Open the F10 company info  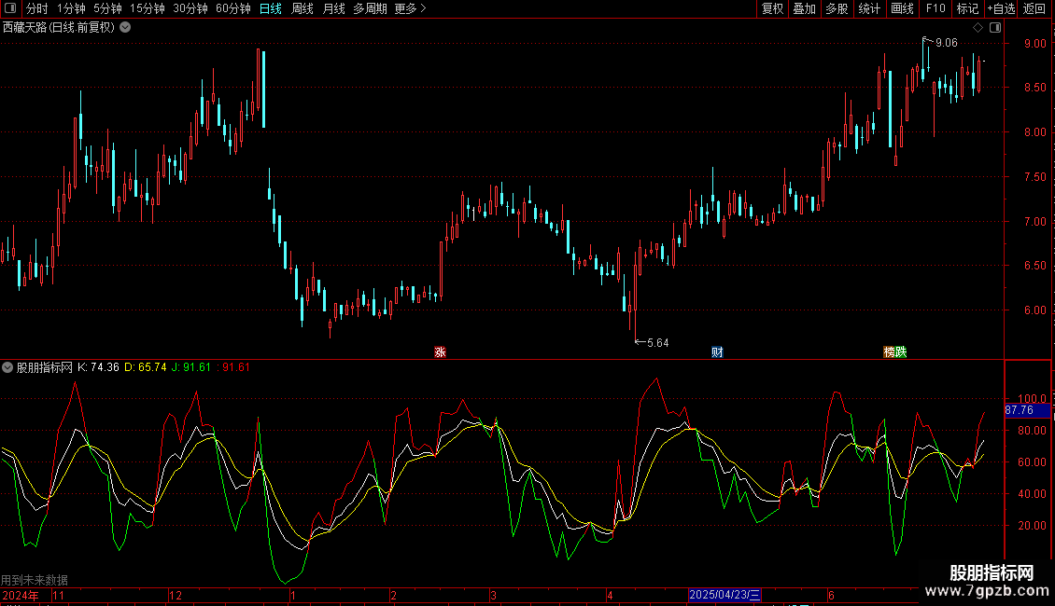click(935, 8)
